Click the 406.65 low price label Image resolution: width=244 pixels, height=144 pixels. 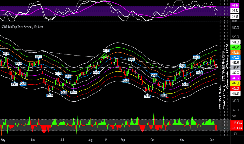point(74,92)
